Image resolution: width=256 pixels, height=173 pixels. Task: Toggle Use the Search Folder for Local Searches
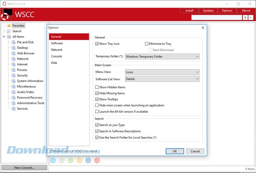click(97, 137)
